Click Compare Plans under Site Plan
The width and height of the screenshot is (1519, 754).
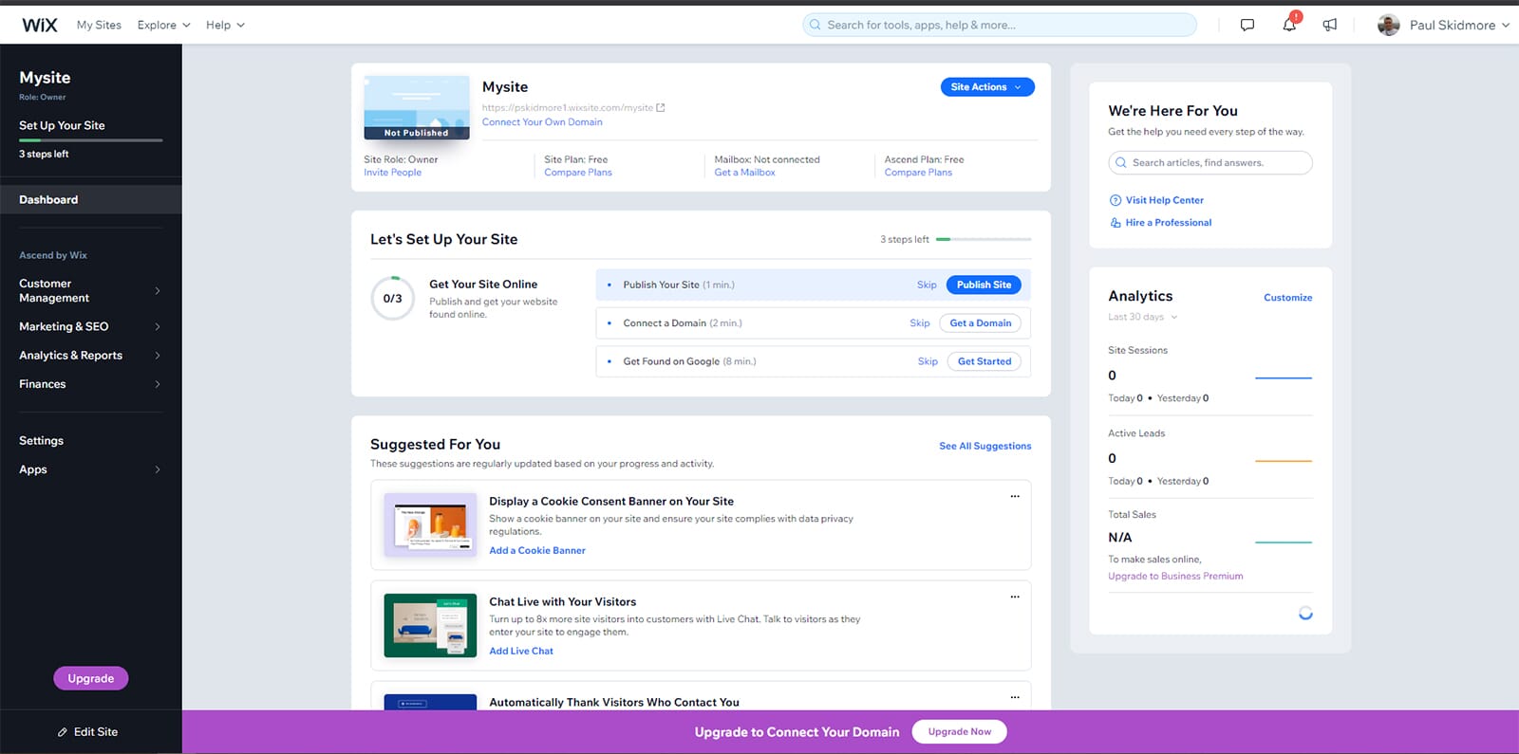tap(578, 173)
